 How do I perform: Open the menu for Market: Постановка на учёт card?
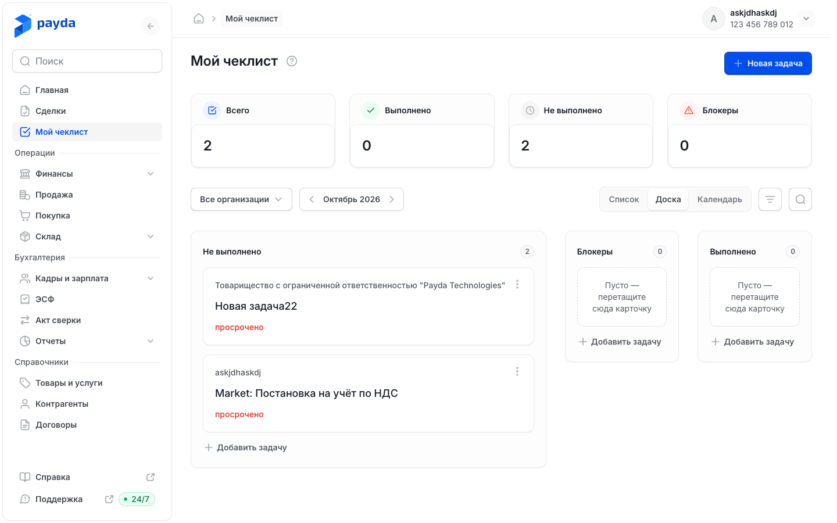517,371
